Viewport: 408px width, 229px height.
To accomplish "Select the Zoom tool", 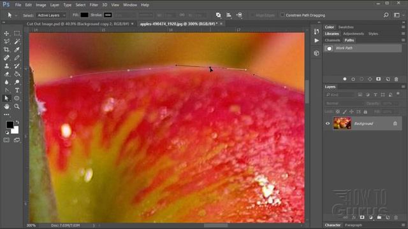I will click(17, 106).
